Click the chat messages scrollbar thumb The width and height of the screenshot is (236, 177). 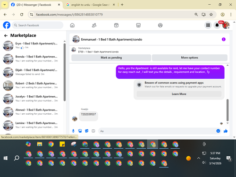click(228, 110)
